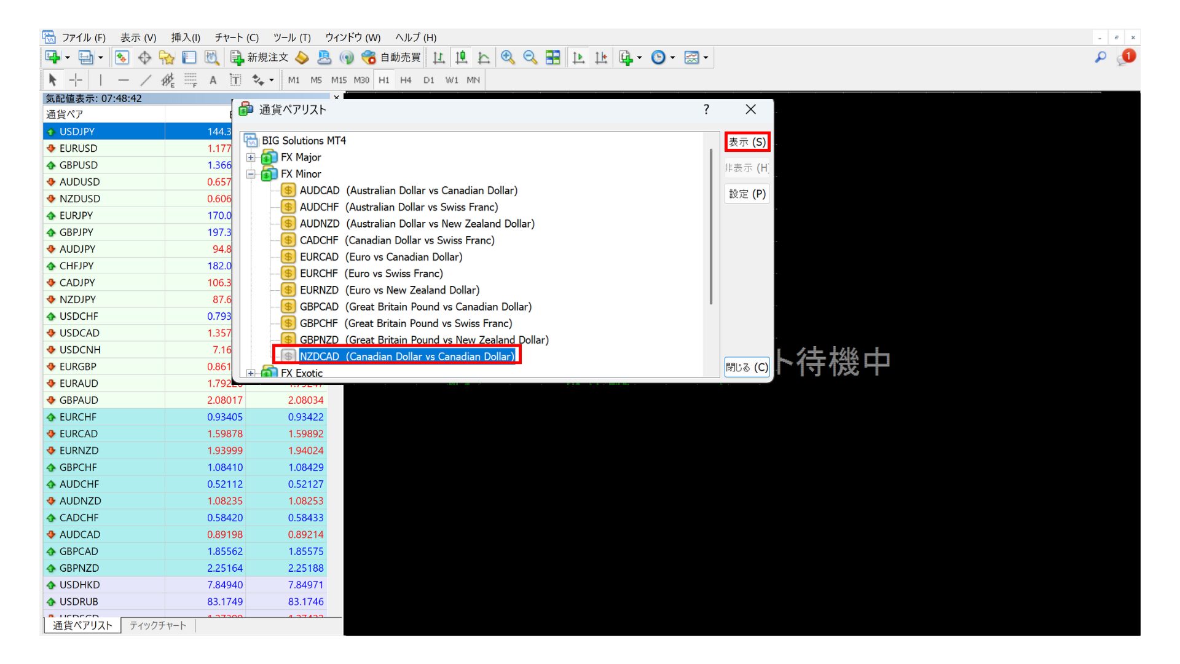Open the チャート (C) menu
Viewport: 1180px width, 664px height.
point(236,38)
